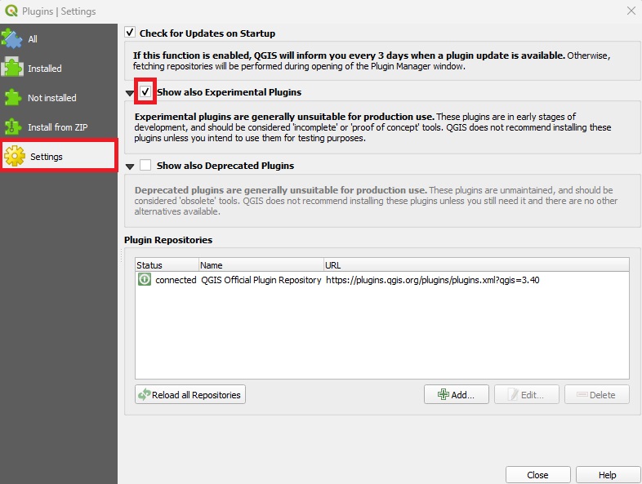The height and width of the screenshot is (484, 642).
Task: Toggle Check for Updates on Startup checkbox
Action: point(130,33)
